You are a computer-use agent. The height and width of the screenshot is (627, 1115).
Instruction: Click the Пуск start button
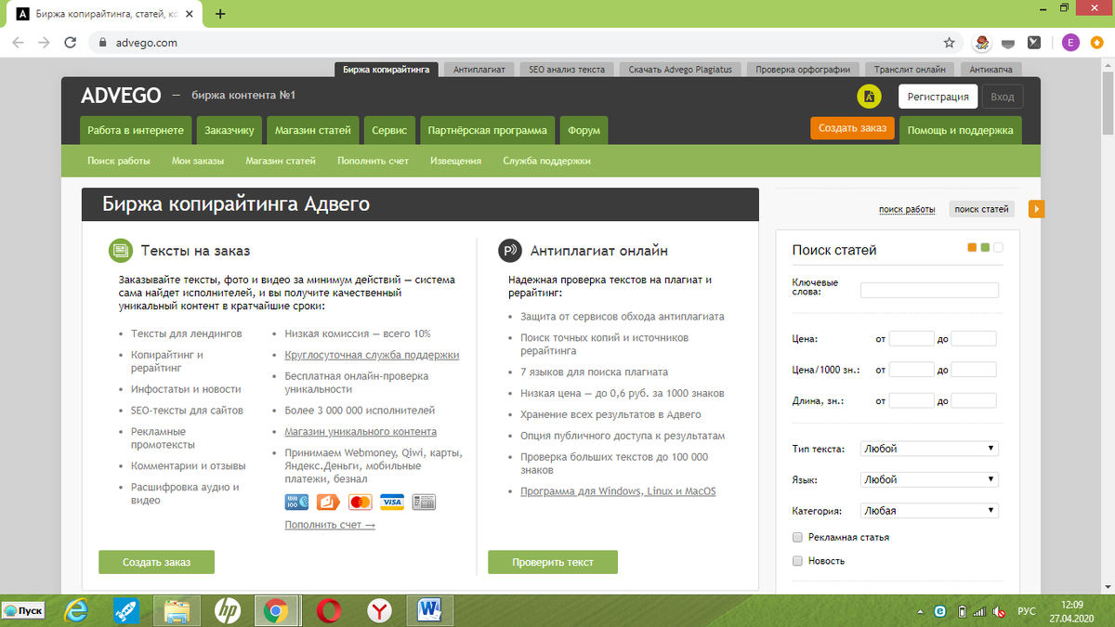pyautogui.click(x=24, y=610)
